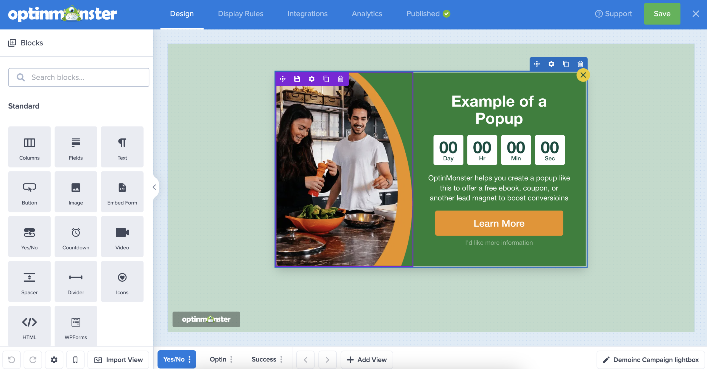Add a Countdown block
The image size is (707, 369).
(76, 236)
